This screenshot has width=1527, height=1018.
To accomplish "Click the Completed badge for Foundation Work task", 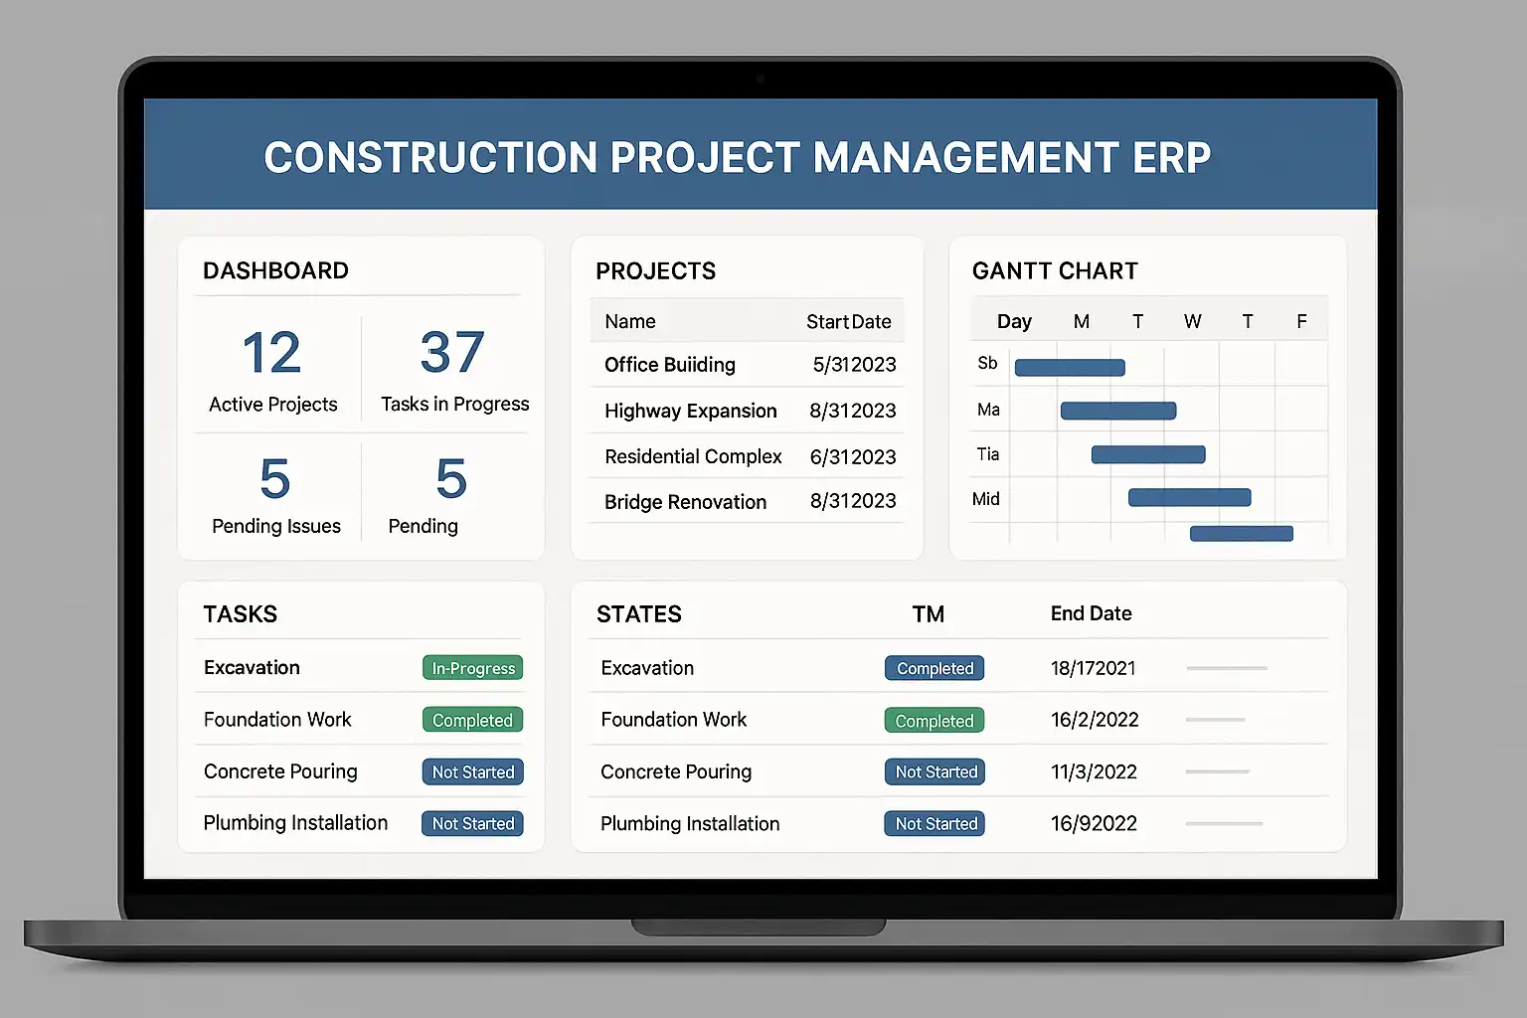I will pyautogui.click(x=472, y=720).
